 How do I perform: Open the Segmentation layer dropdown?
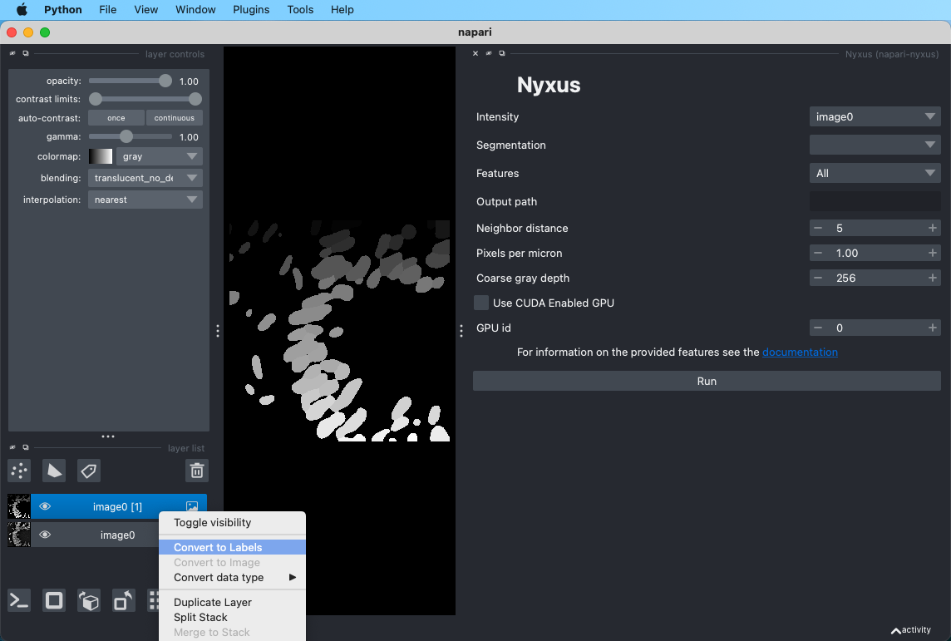pyautogui.click(x=875, y=145)
